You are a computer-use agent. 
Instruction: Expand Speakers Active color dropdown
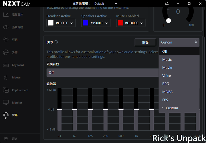click(x=106, y=23)
